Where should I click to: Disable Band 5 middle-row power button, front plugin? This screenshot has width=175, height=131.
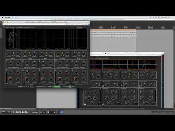pyautogui.click(x=72, y=61)
